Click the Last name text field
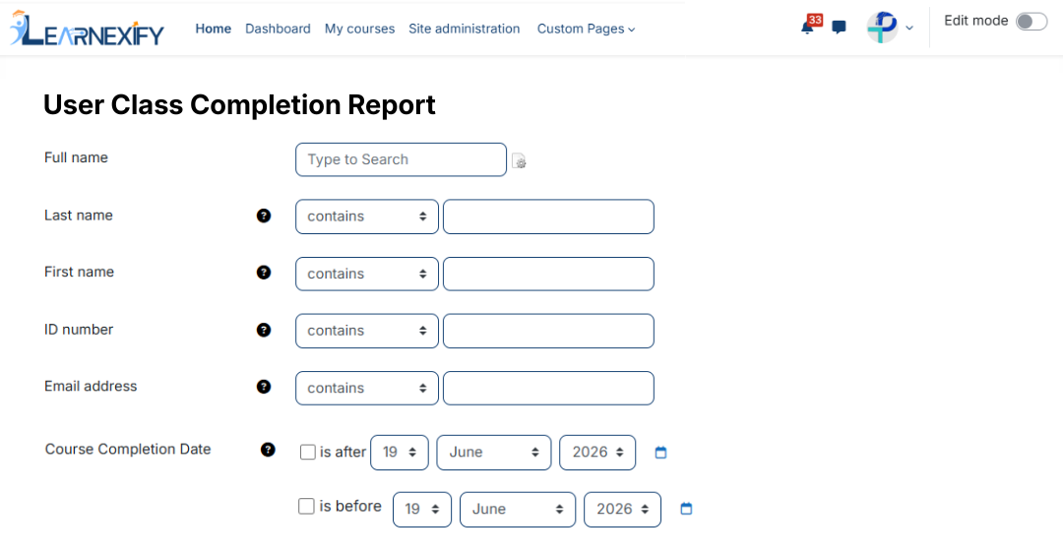1063x557 pixels. [548, 217]
